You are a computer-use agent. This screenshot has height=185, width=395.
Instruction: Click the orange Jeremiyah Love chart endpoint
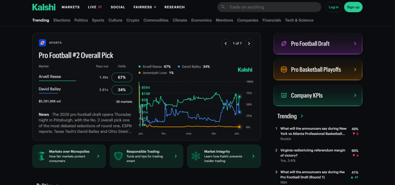pyautogui.click(x=239, y=127)
